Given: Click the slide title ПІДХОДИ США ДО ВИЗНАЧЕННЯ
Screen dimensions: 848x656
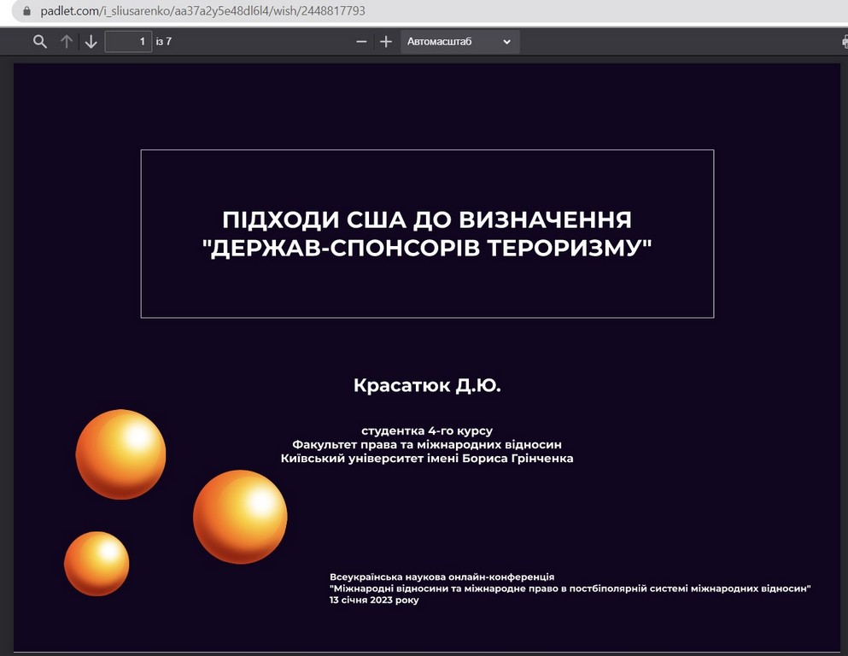Looking at the screenshot, I should pos(427,220).
